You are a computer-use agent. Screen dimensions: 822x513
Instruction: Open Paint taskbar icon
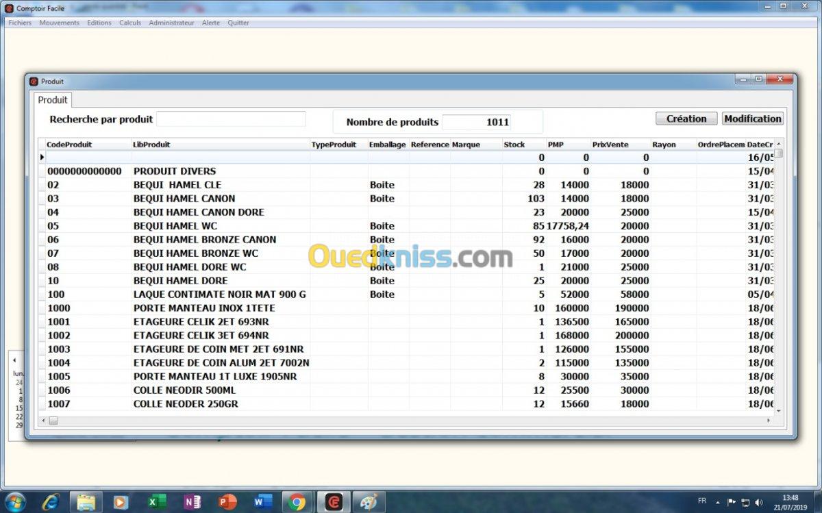[x=369, y=502]
